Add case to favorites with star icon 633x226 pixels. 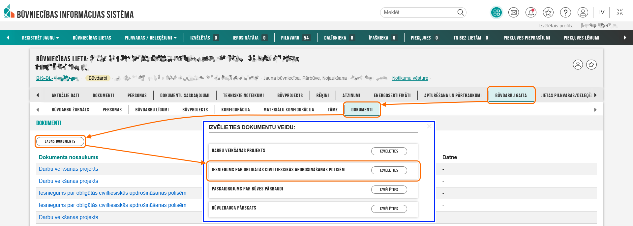pyautogui.click(x=591, y=65)
